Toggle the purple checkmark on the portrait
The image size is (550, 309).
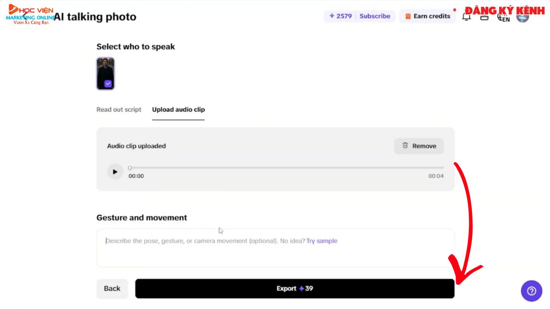coord(108,84)
